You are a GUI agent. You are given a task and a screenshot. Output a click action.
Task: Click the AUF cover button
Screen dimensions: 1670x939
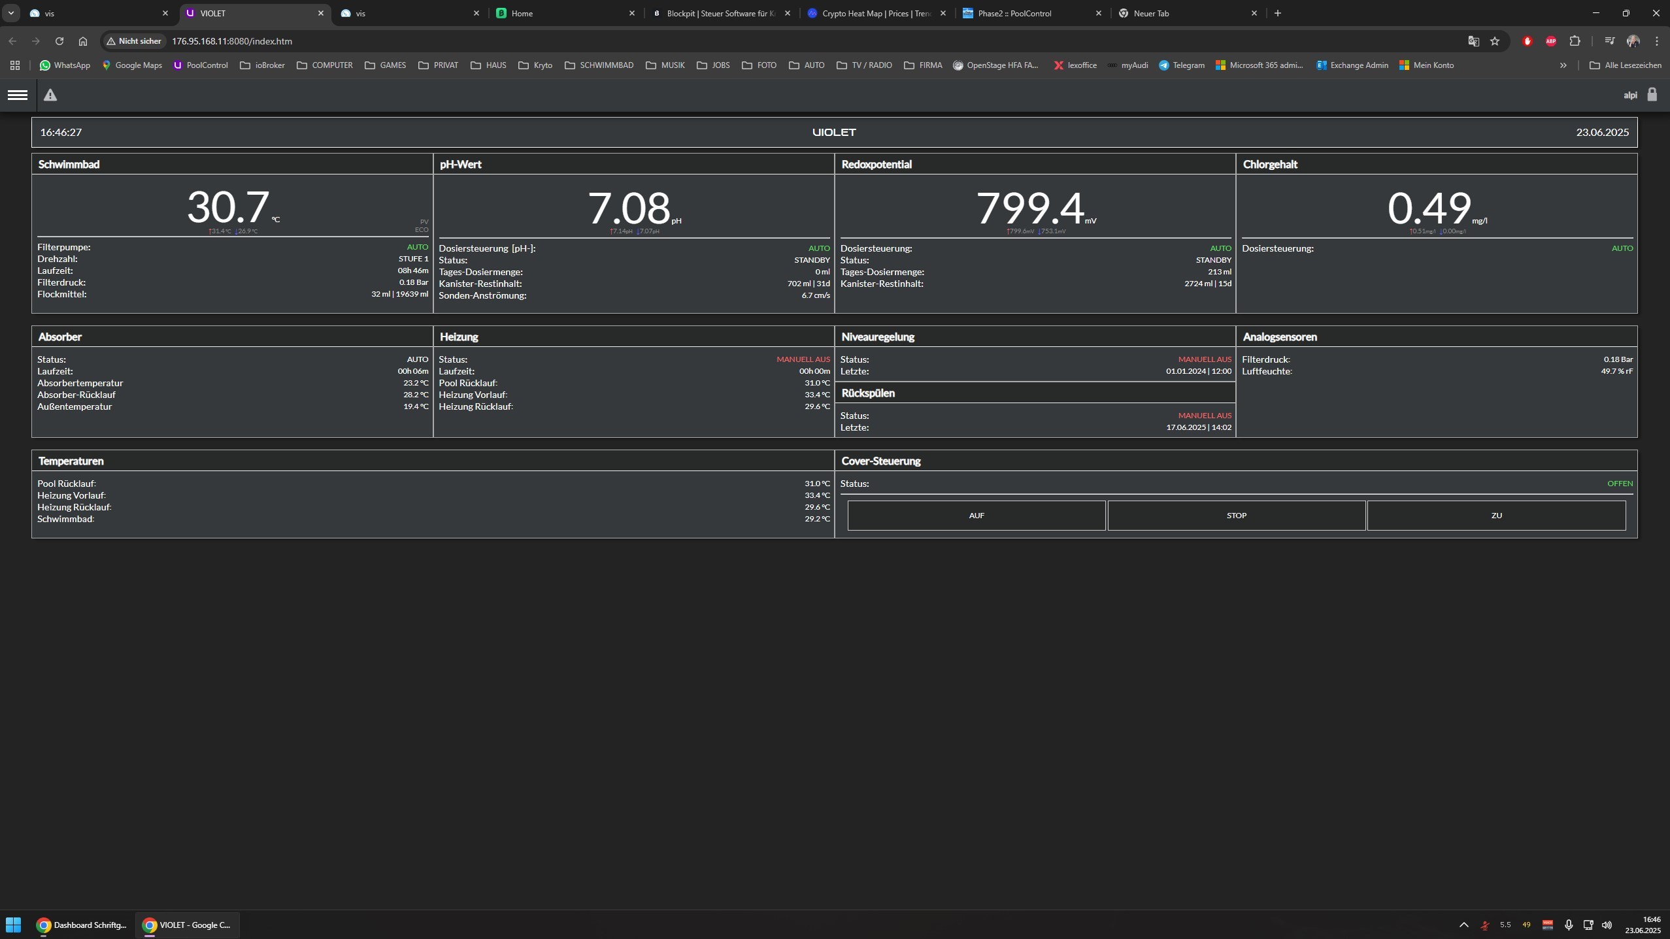click(976, 516)
